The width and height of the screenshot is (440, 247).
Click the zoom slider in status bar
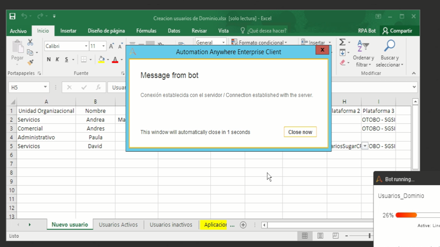click(x=369, y=236)
